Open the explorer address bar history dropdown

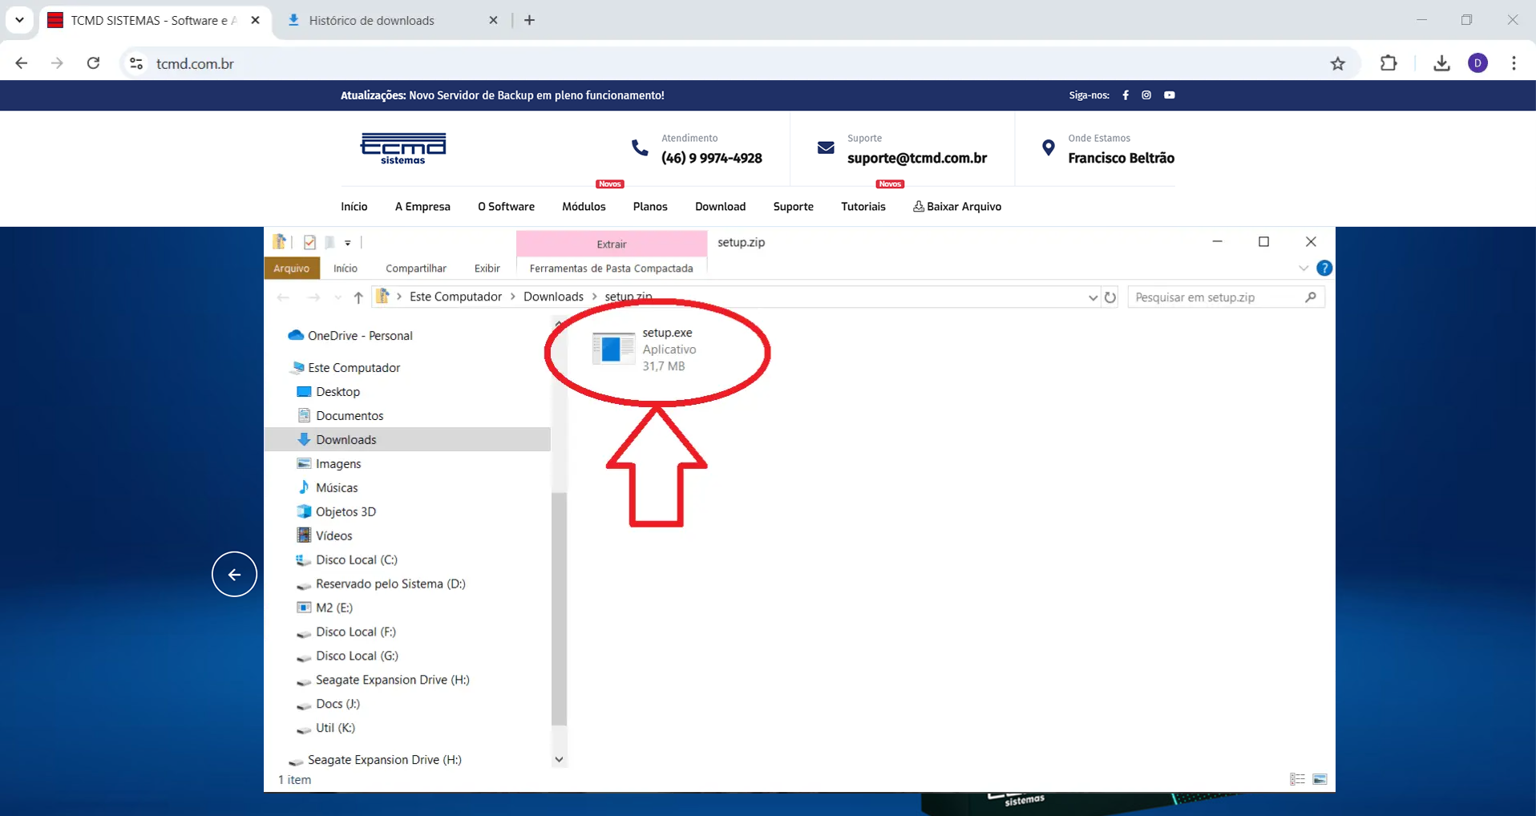(1092, 297)
